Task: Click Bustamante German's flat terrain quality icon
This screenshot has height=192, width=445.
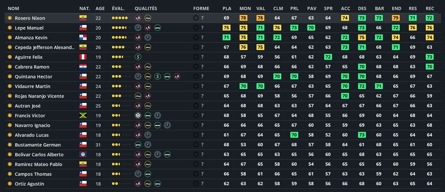Action: coord(138,145)
